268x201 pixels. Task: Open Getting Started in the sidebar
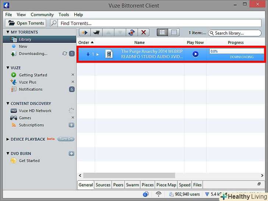point(33,75)
